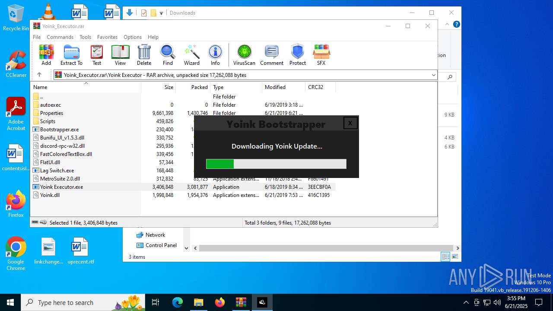
Task: Open the Tools menu
Action: [x=85, y=37]
